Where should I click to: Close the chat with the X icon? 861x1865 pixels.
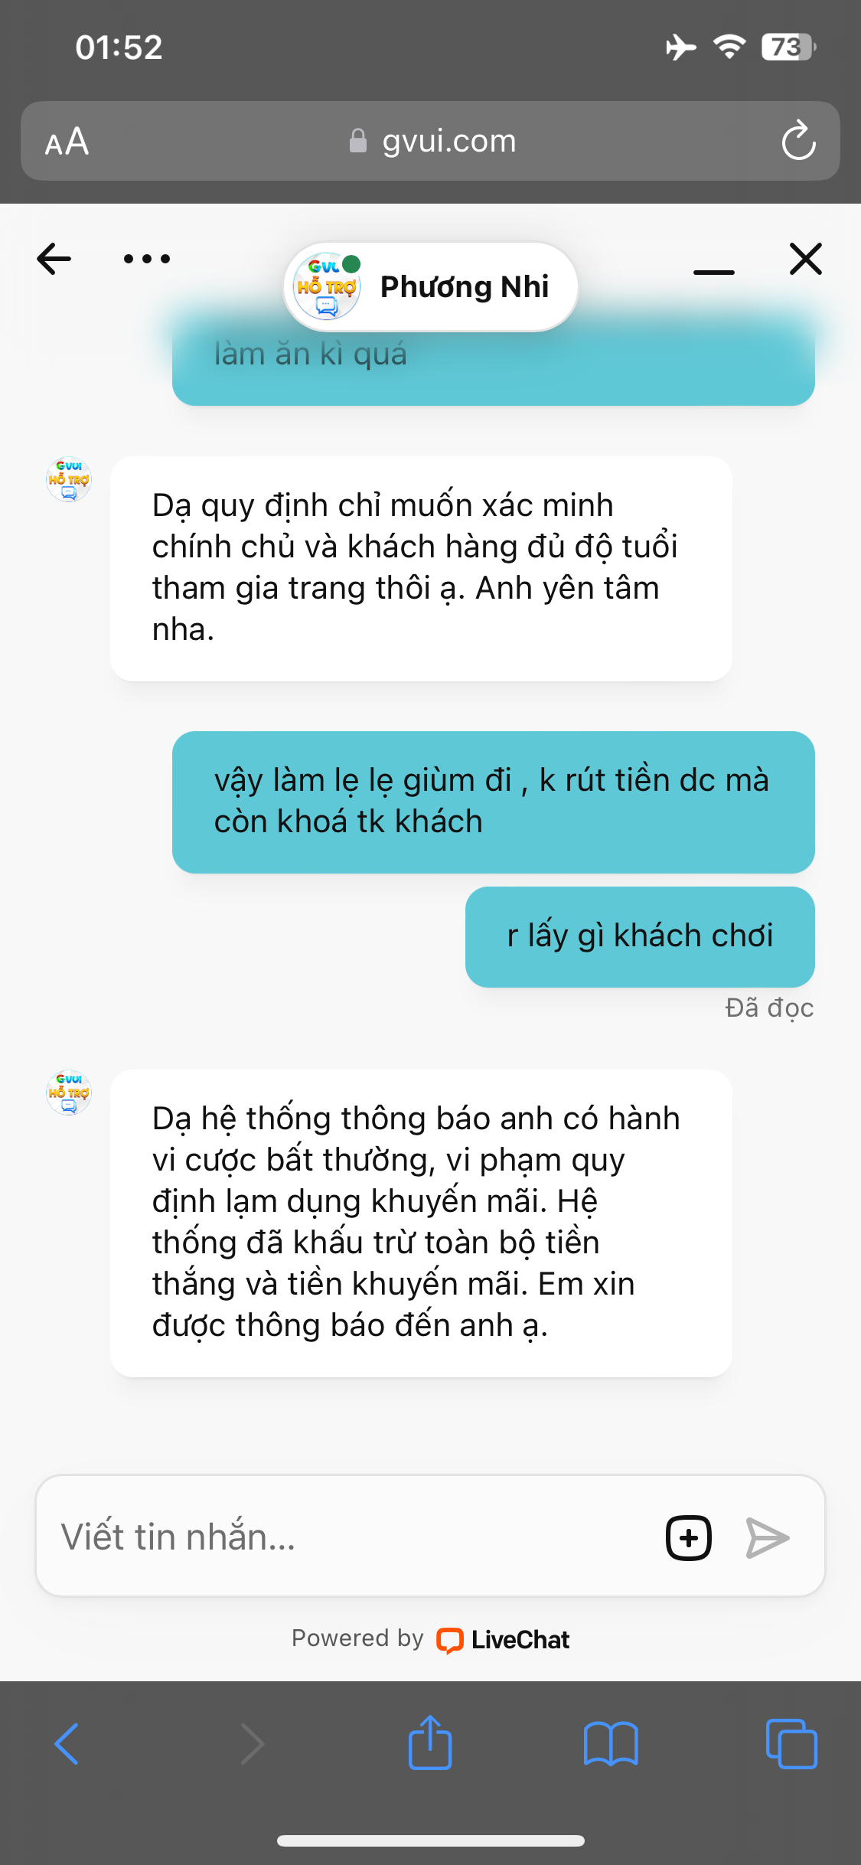806,259
